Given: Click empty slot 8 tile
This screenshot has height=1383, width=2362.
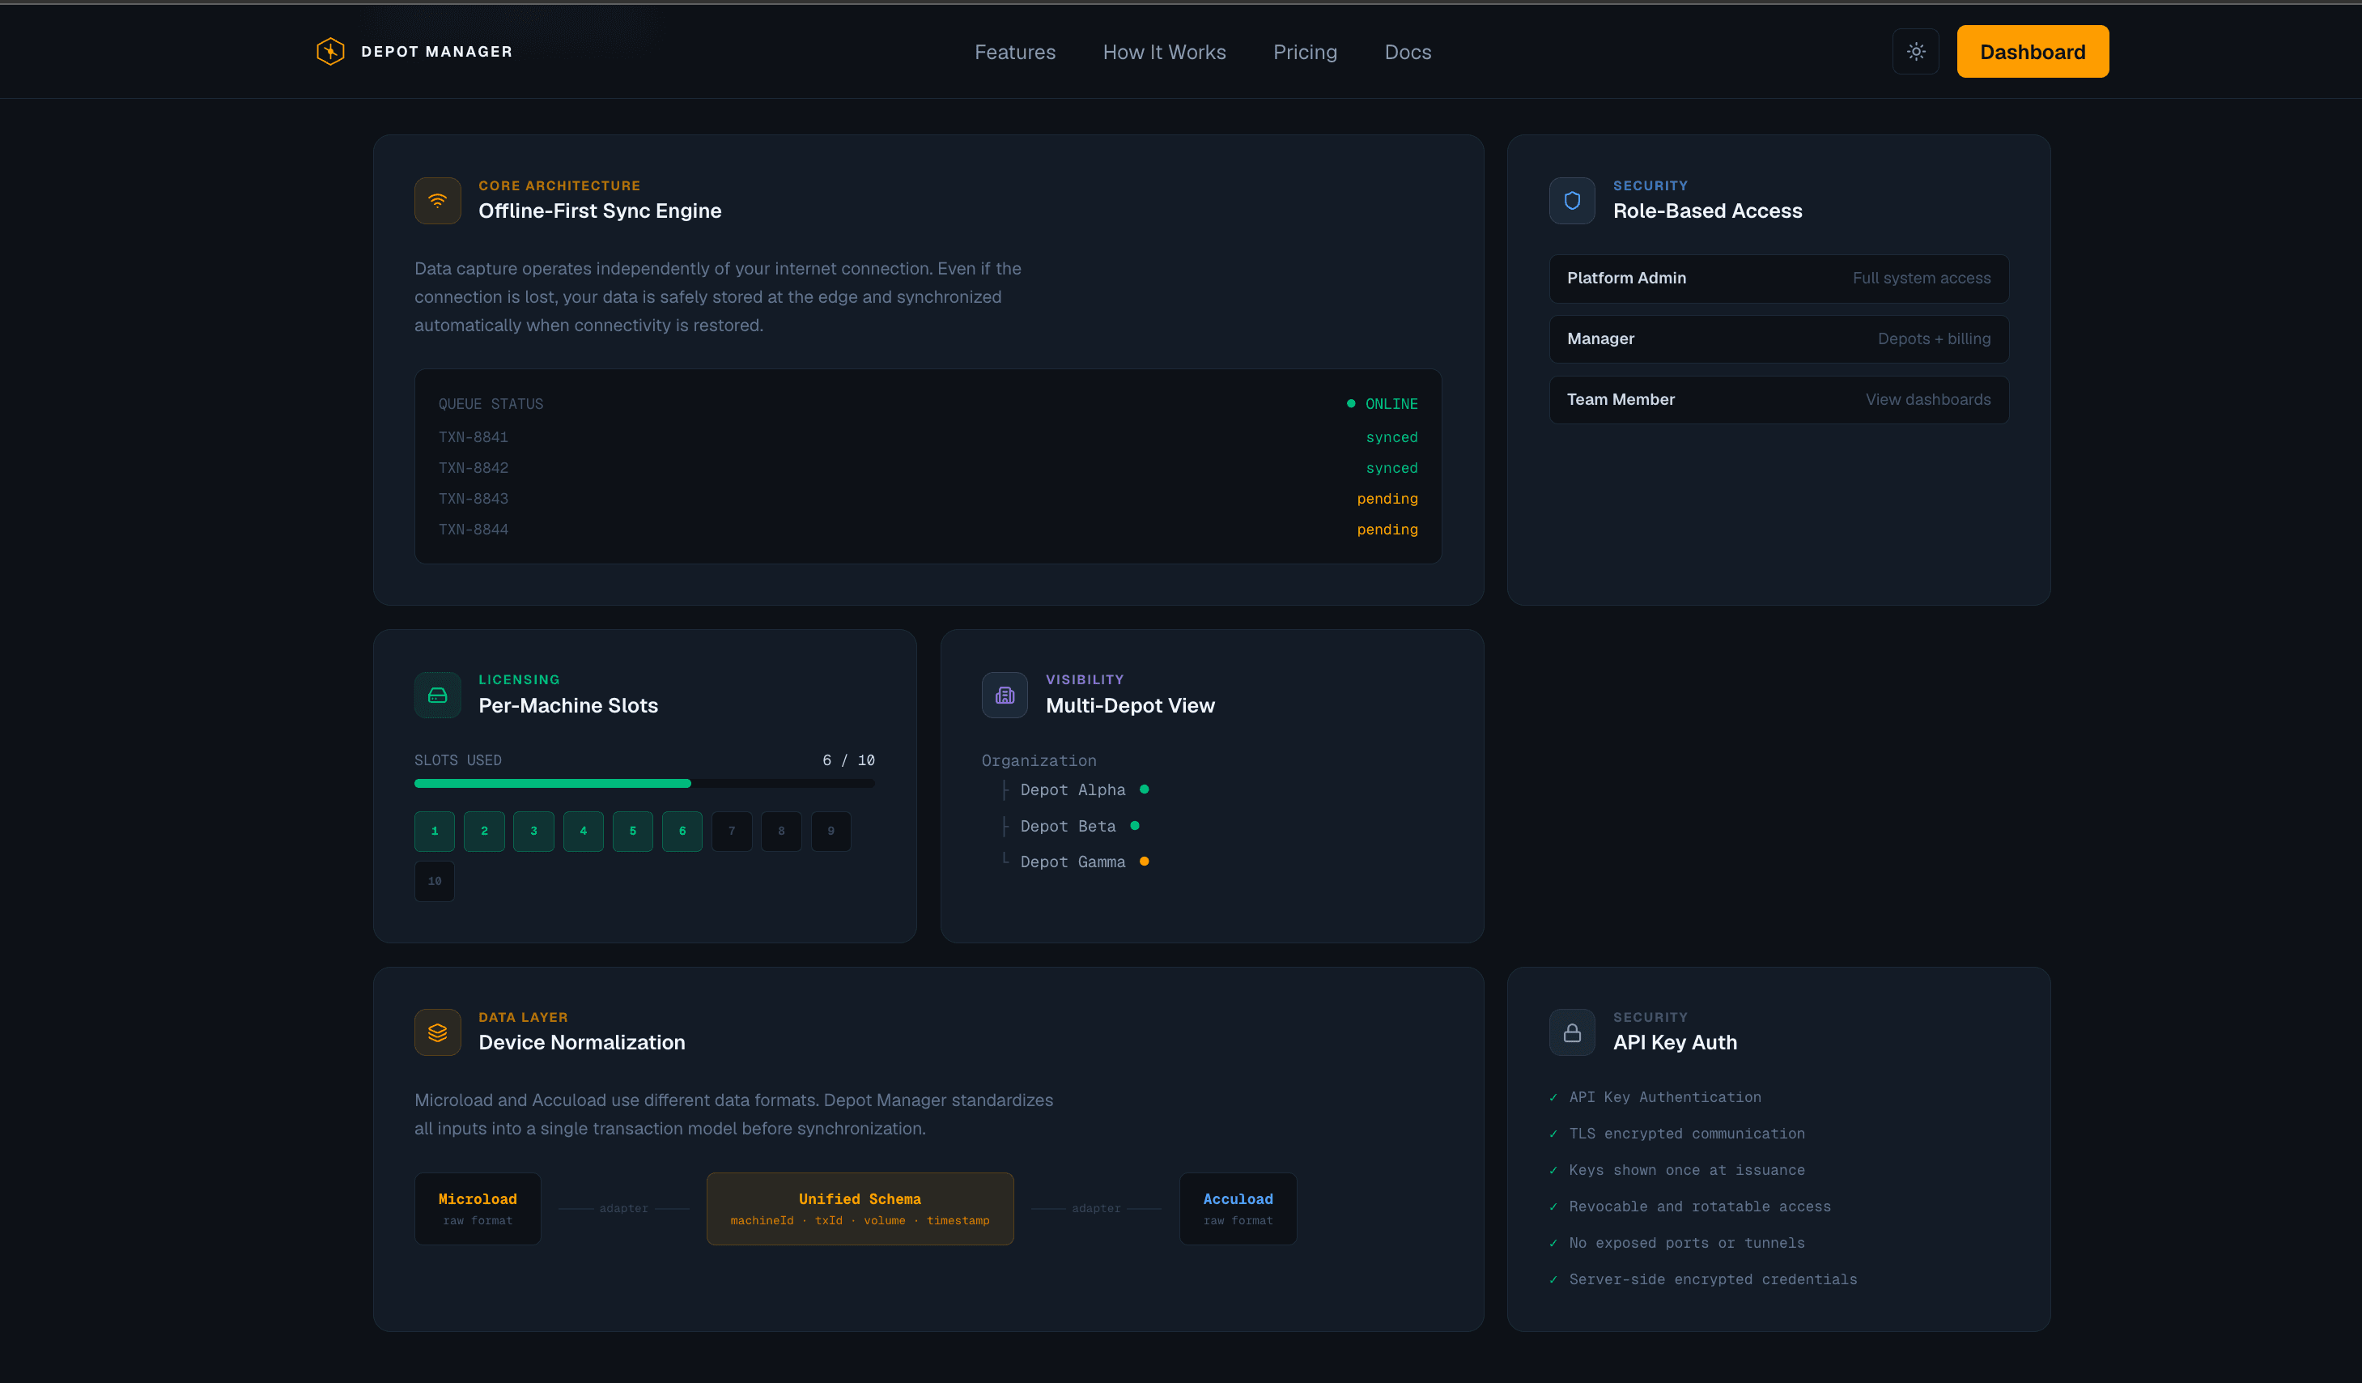Looking at the screenshot, I should tap(781, 831).
